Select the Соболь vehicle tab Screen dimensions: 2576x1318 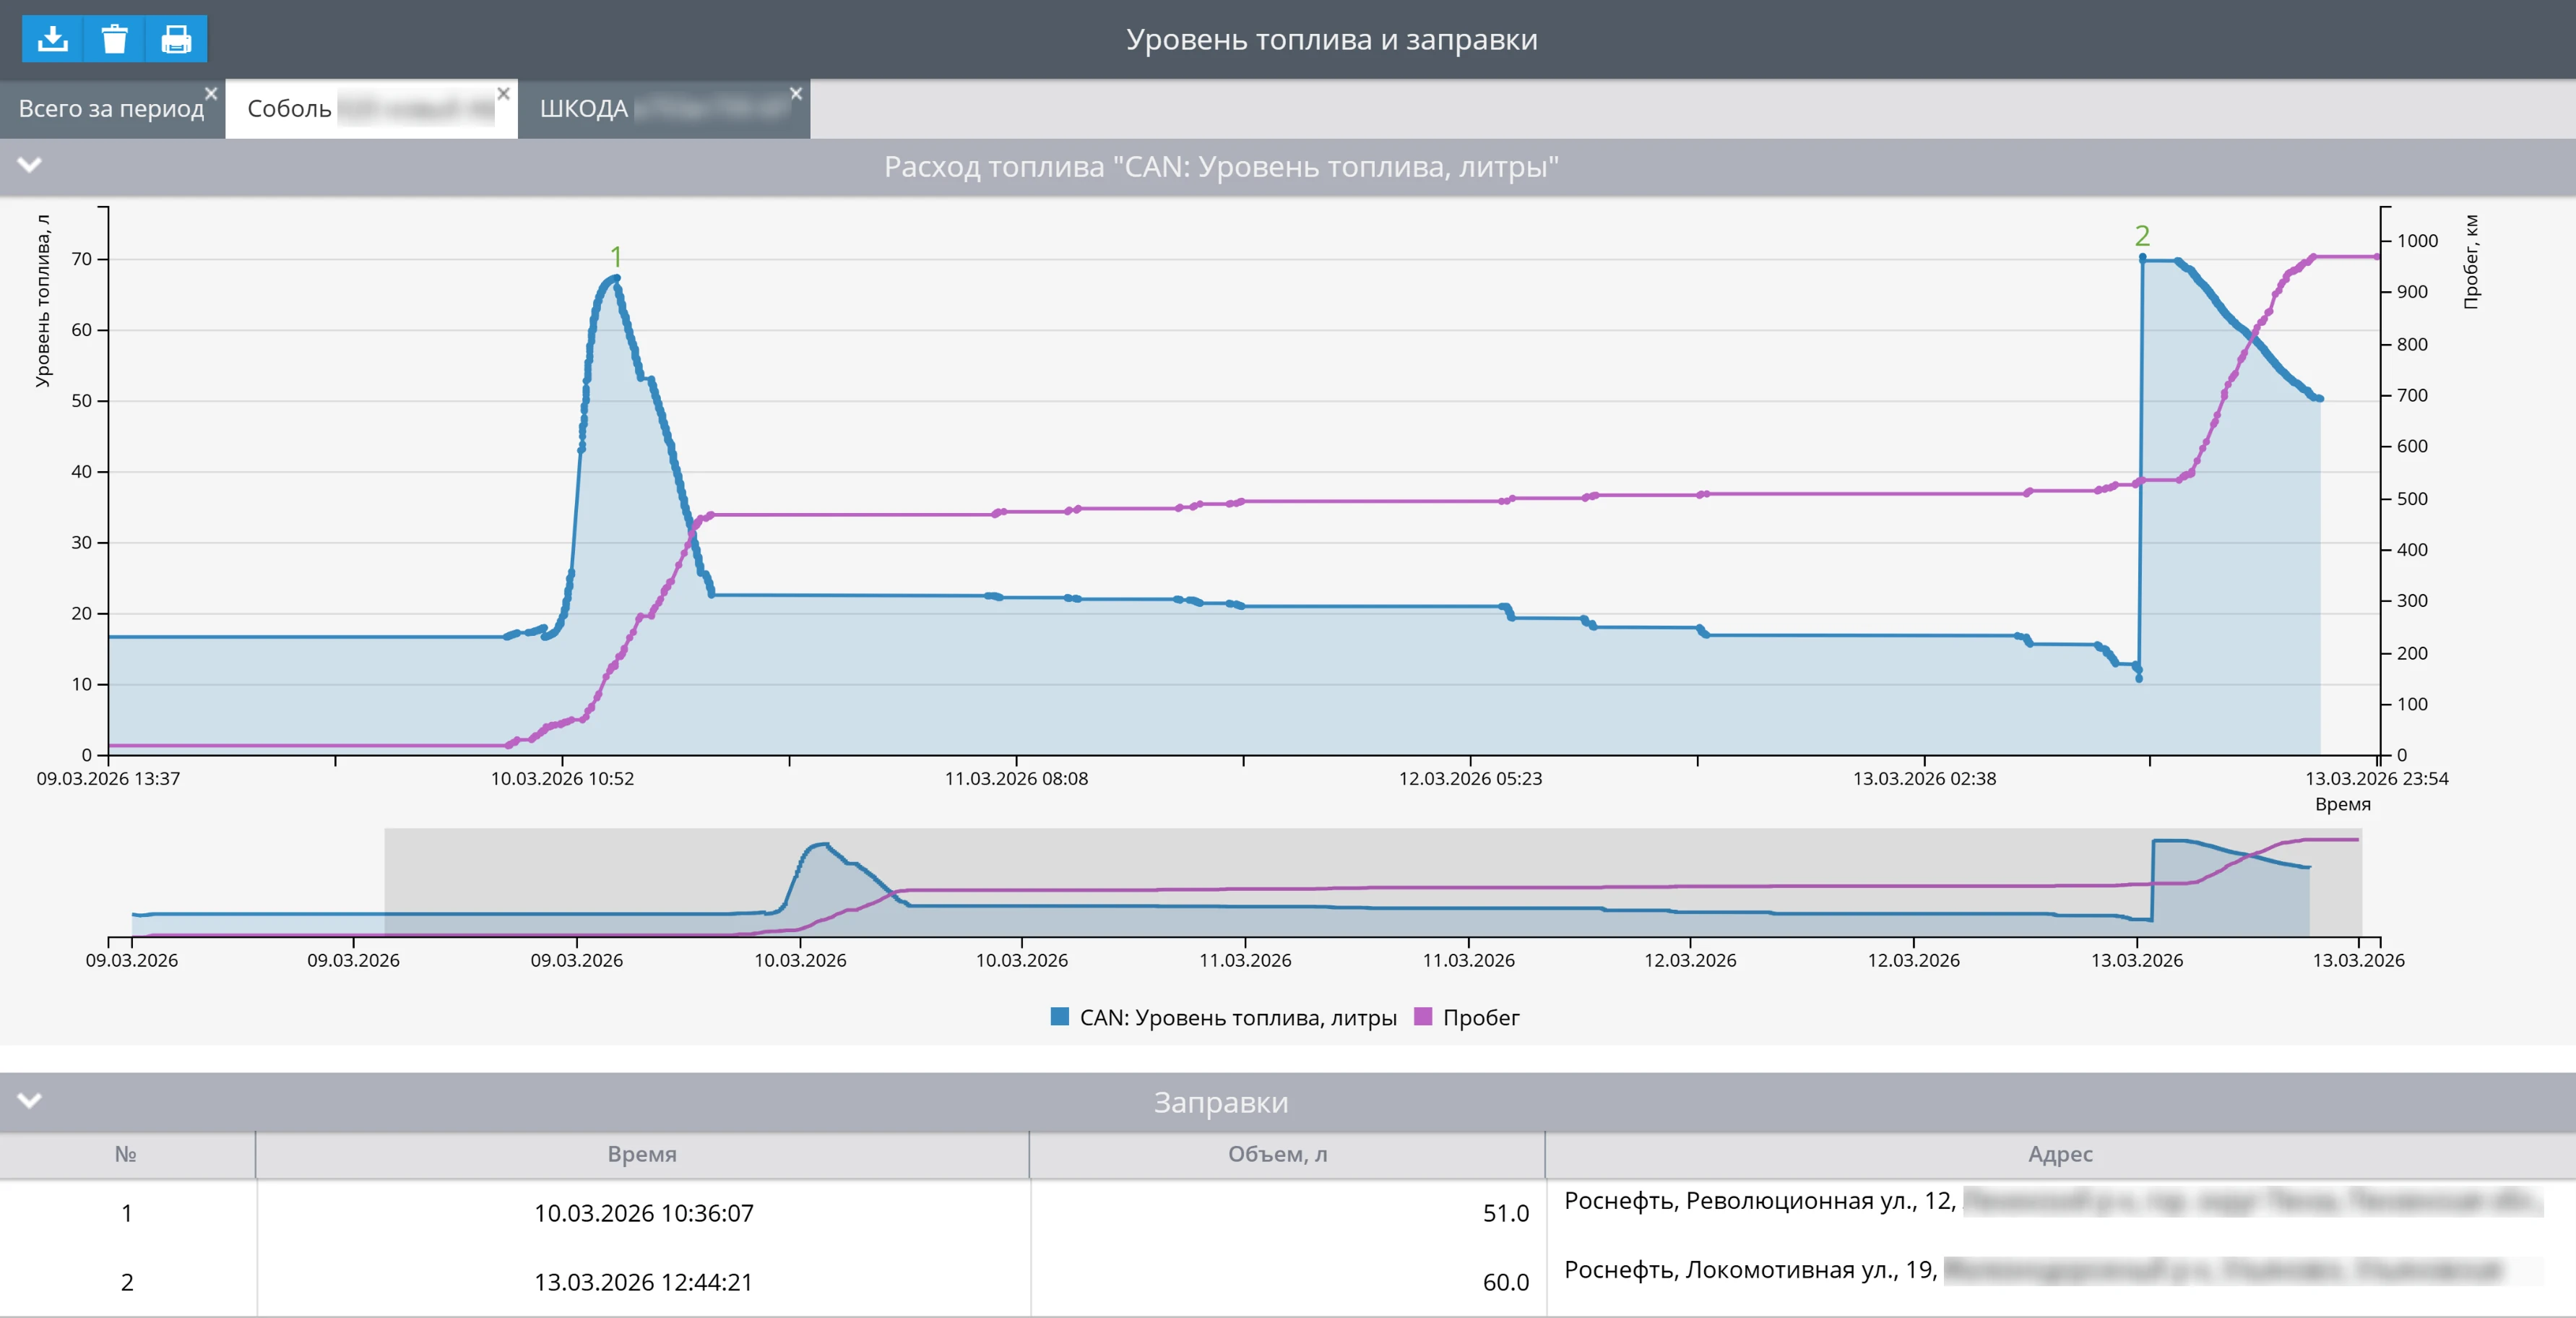pyautogui.click(x=371, y=108)
